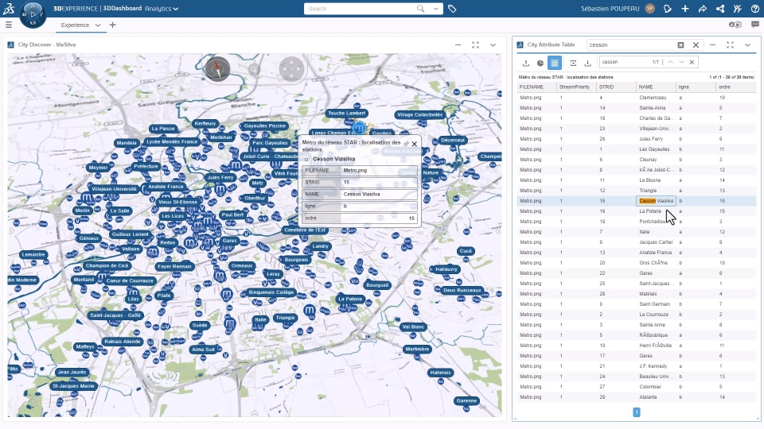Screen dimensions: 764x429
Task: Click the Dassault Systèmes 3DS logo
Action: [x=9, y=8]
